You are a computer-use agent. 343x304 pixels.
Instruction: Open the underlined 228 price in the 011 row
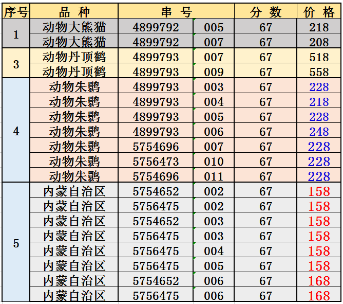[x=319, y=176]
